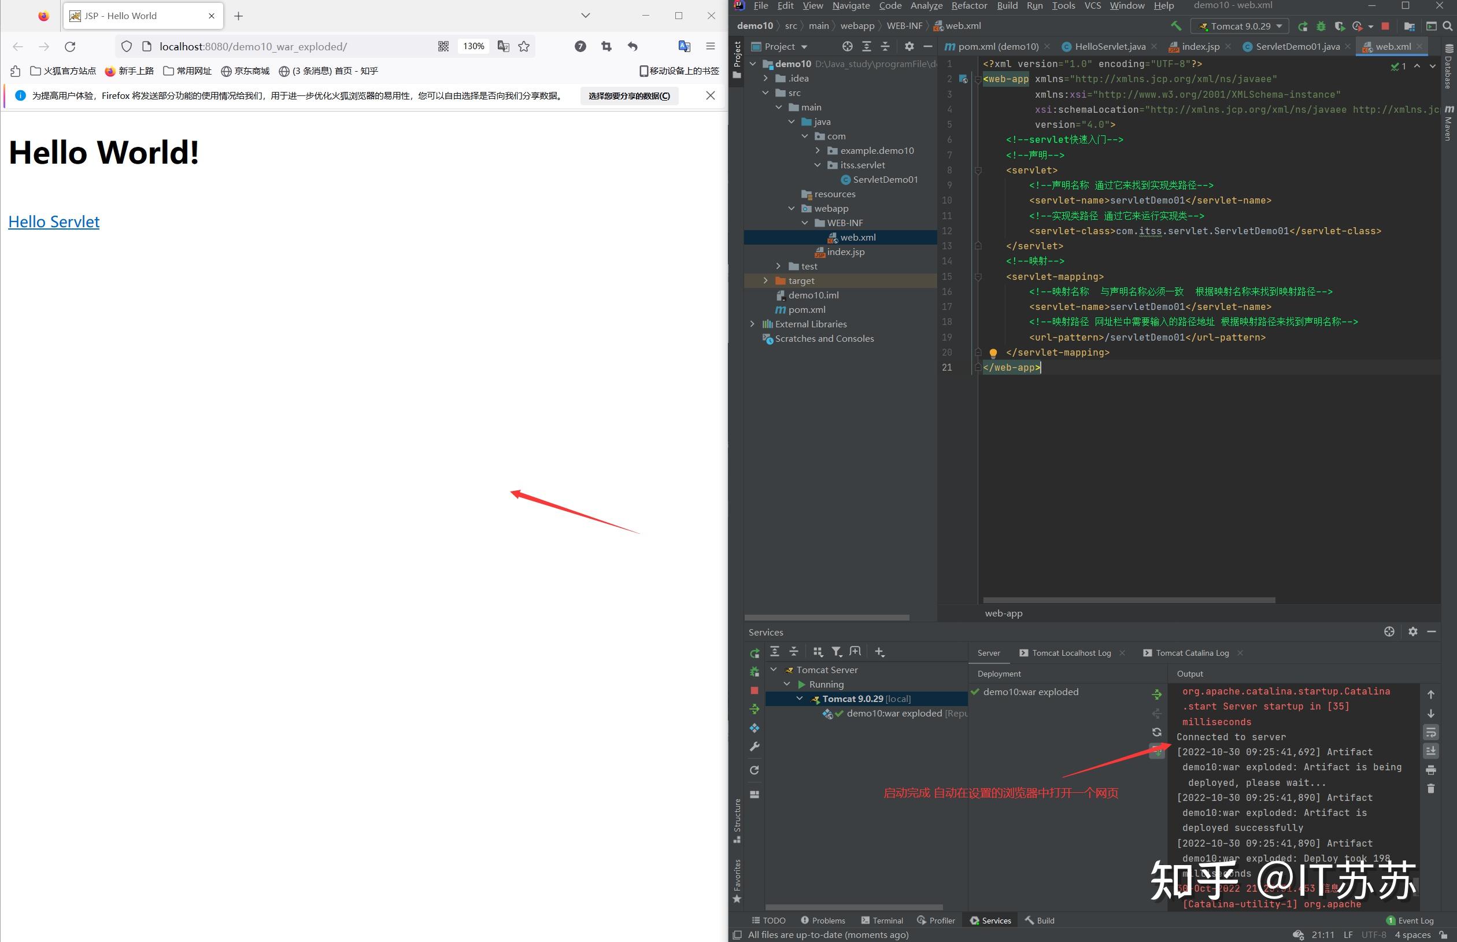Viewport: 1457px width, 942px height.
Task: Click the 选择您要分享的数据 button
Action: [628, 96]
